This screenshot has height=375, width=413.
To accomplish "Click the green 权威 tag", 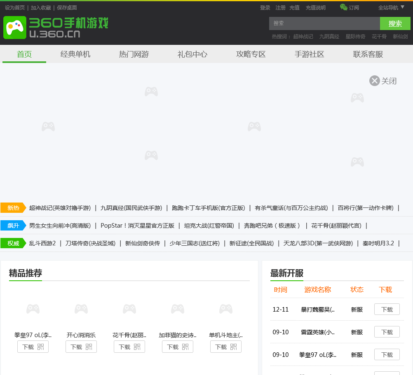I will click(13, 243).
